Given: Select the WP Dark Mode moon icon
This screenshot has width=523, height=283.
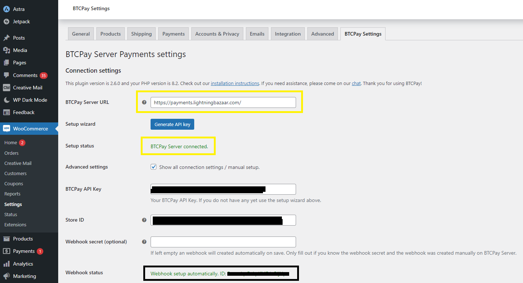Looking at the screenshot, I should pyautogui.click(x=6, y=100).
